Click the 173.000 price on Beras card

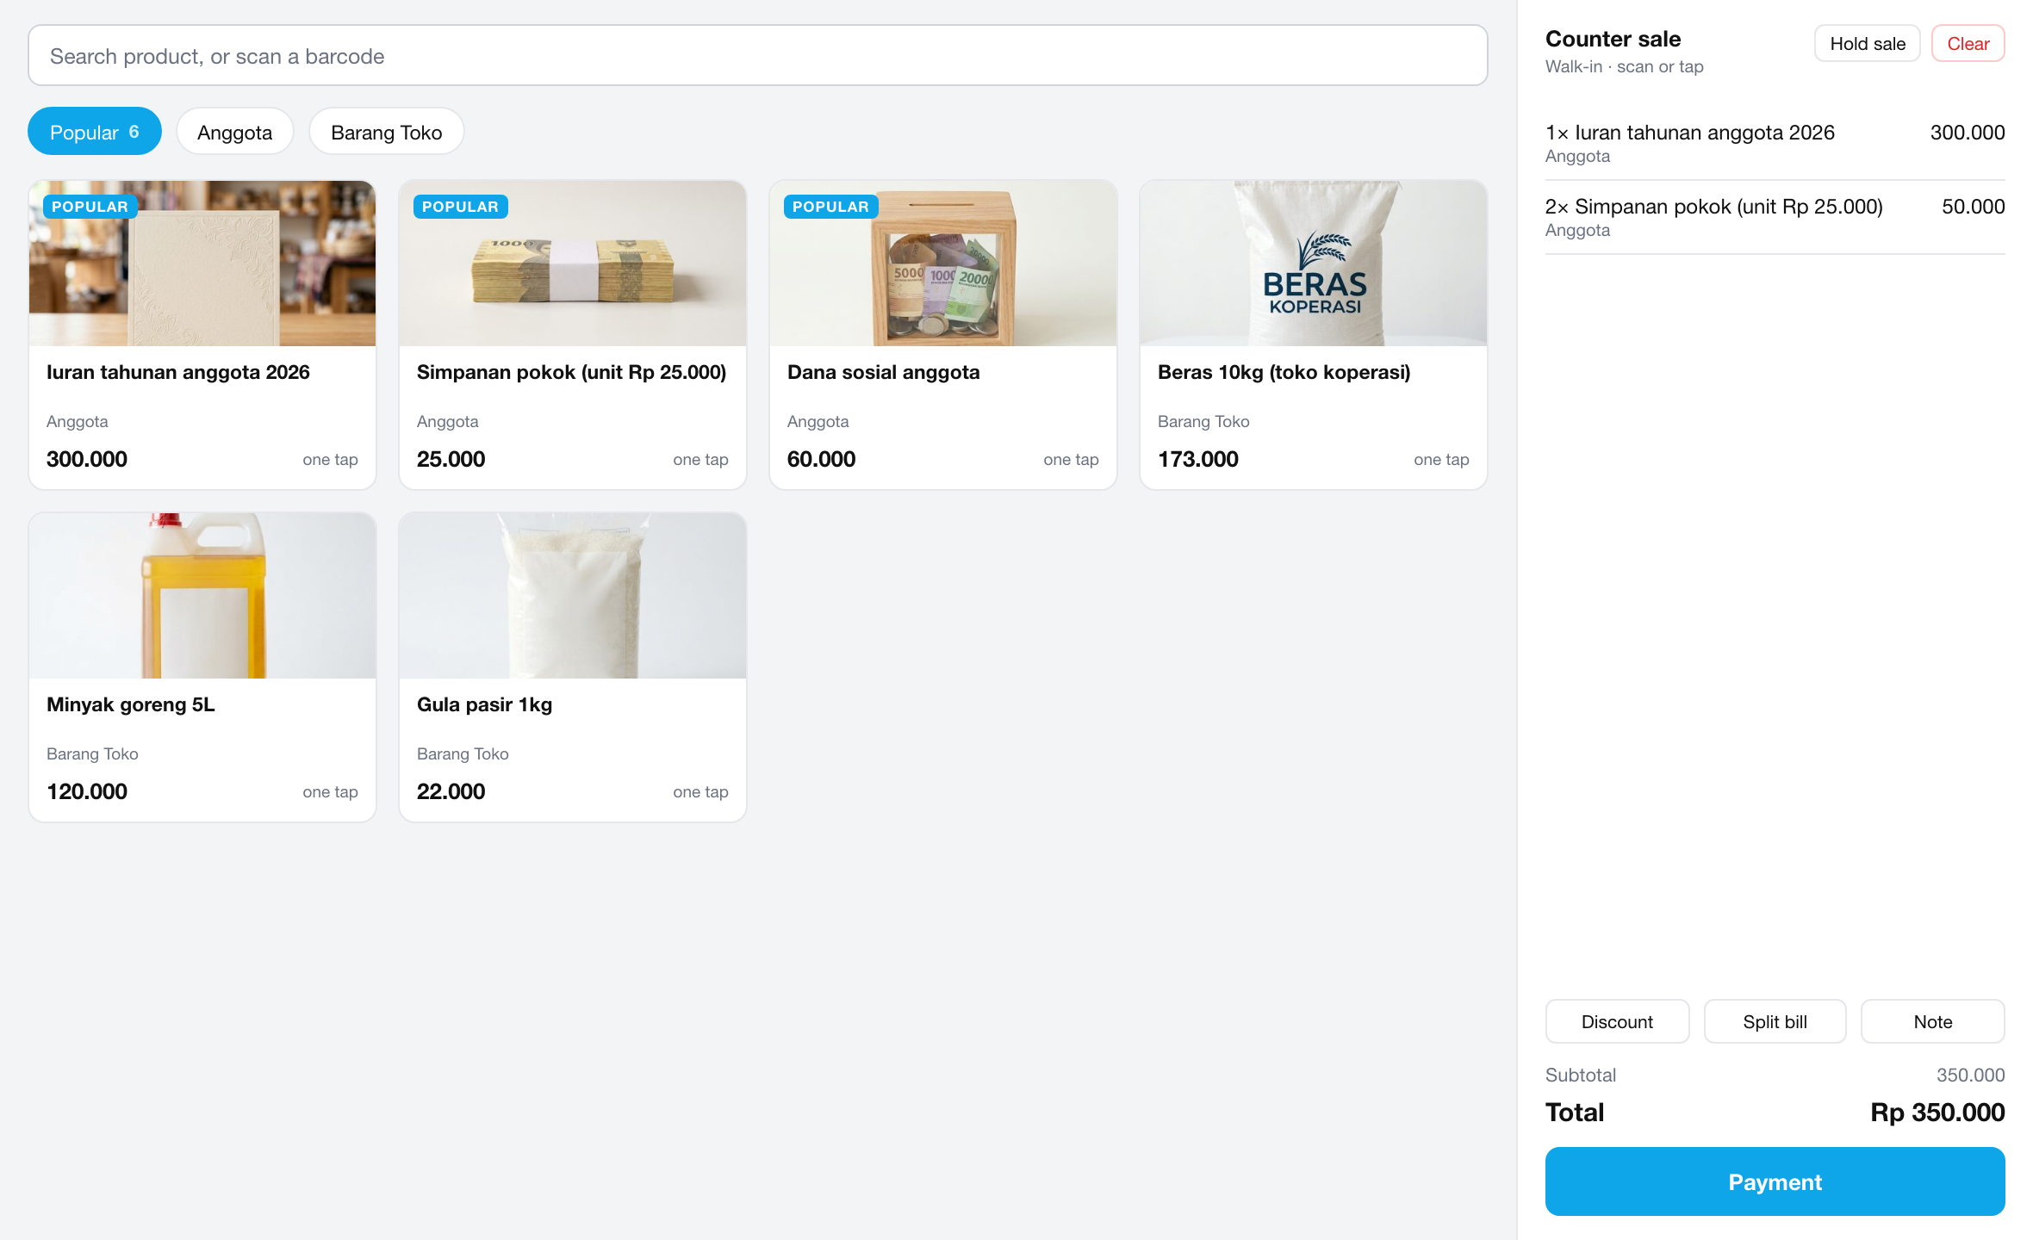[1197, 459]
